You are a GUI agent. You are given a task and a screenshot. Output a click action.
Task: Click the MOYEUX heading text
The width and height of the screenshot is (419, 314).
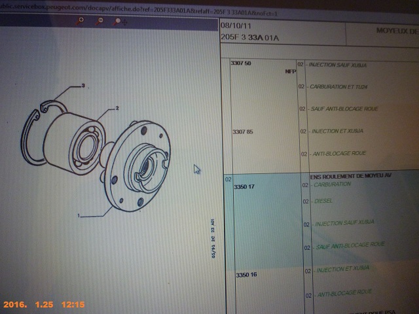click(x=397, y=31)
